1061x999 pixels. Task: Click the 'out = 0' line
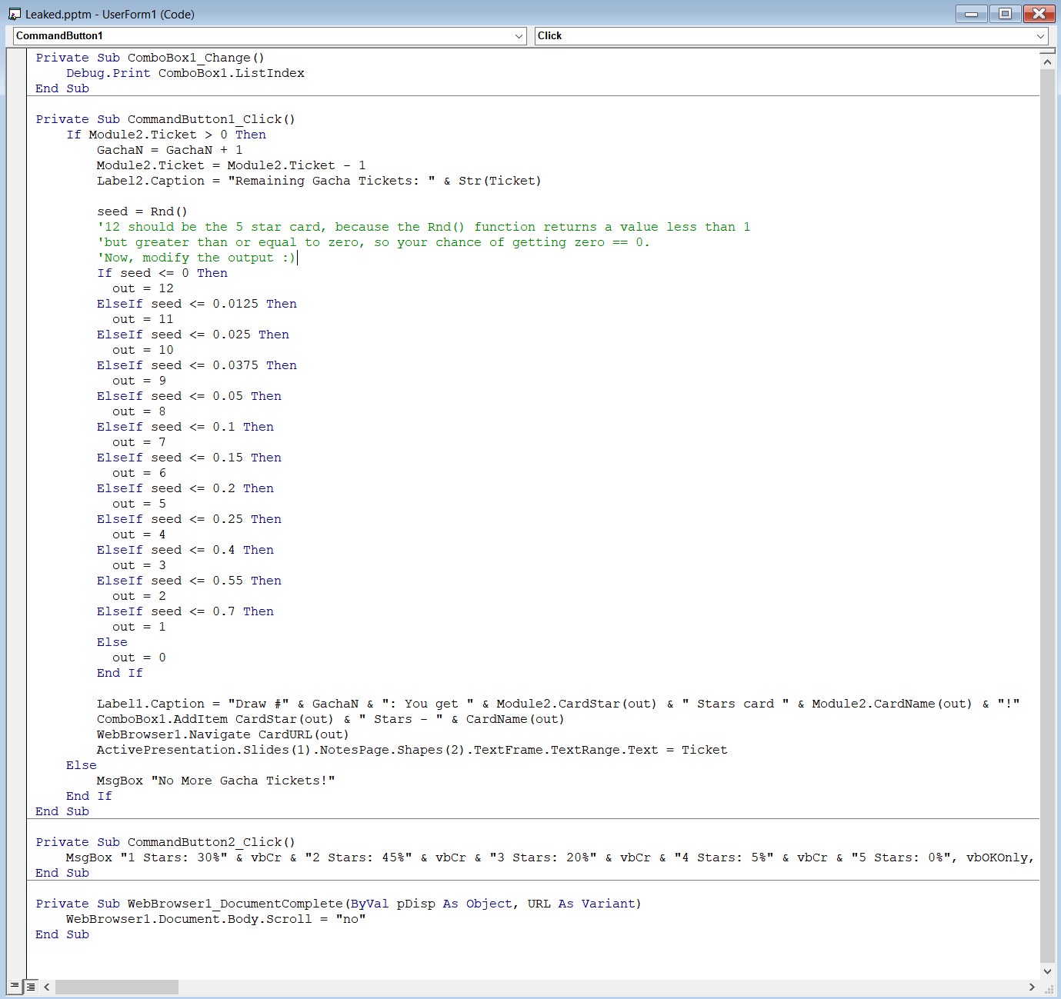(139, 658)
